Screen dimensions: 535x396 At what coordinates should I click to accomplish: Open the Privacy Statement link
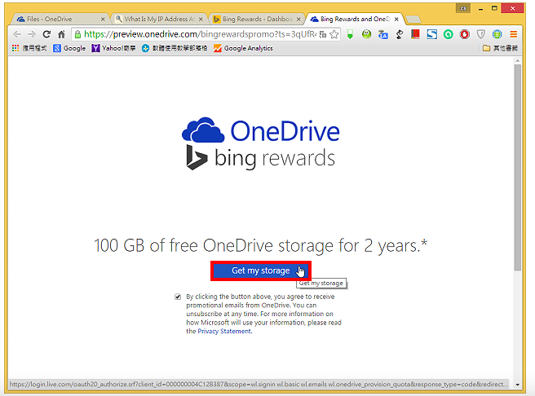tap(224, 332)
